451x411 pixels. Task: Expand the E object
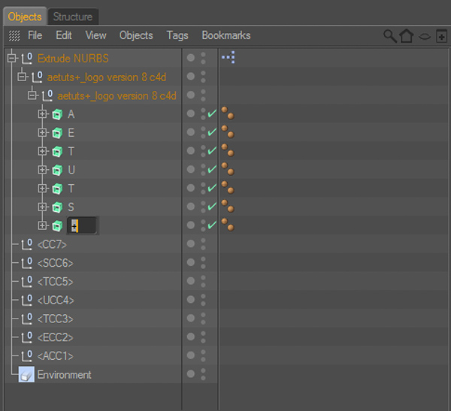[x=42, y=132]
